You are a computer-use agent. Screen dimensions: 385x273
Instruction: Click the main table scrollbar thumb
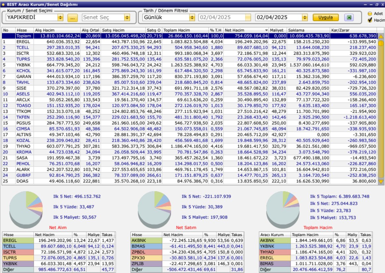click(x=381, y=43)
